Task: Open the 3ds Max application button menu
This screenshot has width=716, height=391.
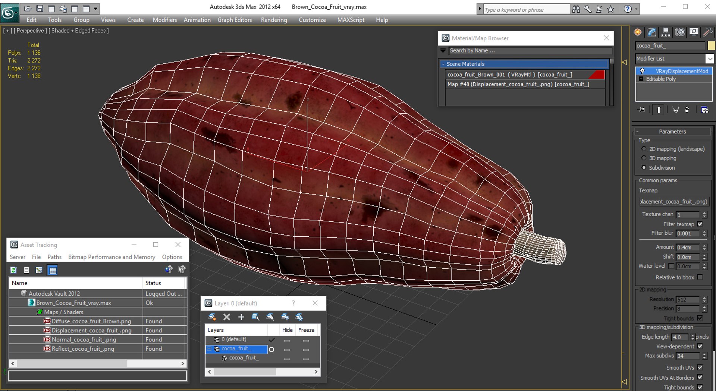Action: point(9,13)
